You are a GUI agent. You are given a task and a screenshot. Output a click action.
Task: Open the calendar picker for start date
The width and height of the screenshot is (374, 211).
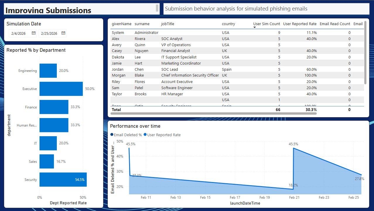[x=33, y=33]
